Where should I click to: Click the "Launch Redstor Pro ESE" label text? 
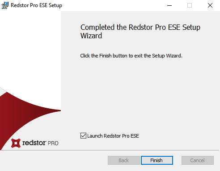(x=113, y=136)
